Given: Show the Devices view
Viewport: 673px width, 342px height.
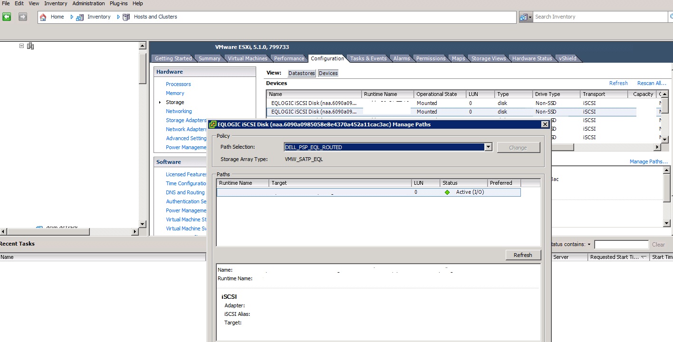Looking at the screenshot, I should point(328,73).
